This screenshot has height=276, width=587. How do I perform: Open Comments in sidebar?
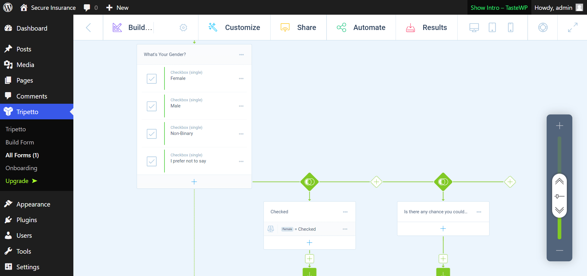pyautogui.click(x=37, y=96)
